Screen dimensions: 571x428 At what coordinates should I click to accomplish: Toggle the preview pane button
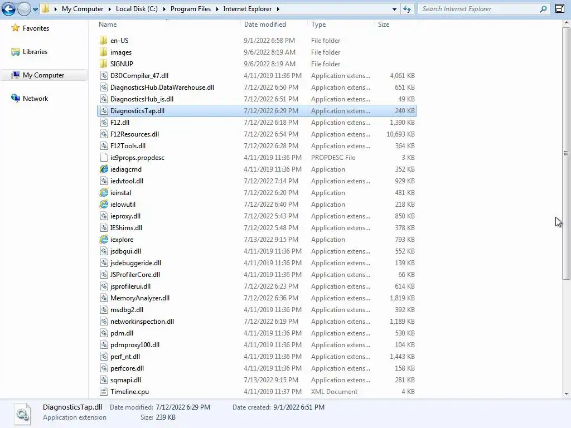[x=560, y=9]
